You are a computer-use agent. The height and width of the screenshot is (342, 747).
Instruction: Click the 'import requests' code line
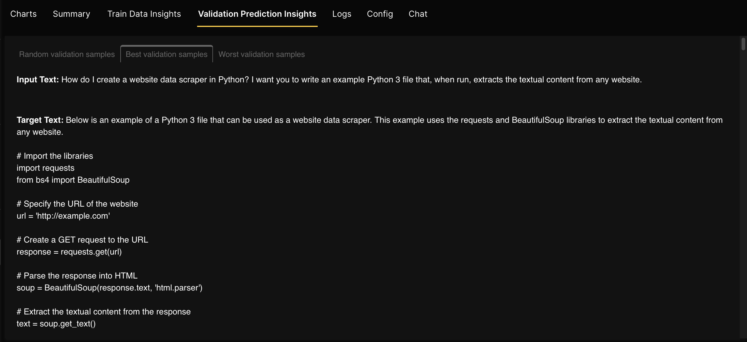tap(46, 168)
